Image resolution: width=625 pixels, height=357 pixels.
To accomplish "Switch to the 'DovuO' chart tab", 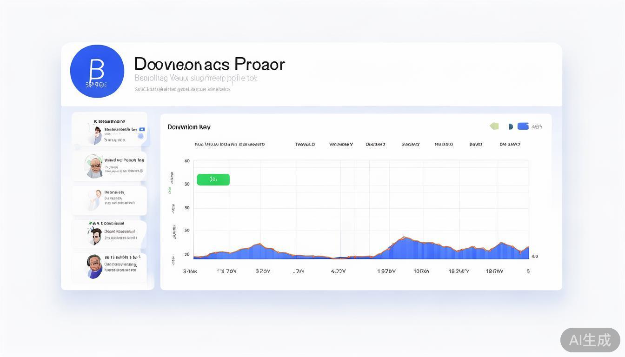I will point(475,145).
